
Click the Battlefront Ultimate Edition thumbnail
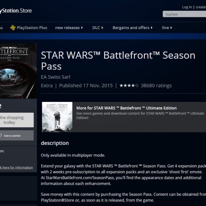[x=57, y=117]
